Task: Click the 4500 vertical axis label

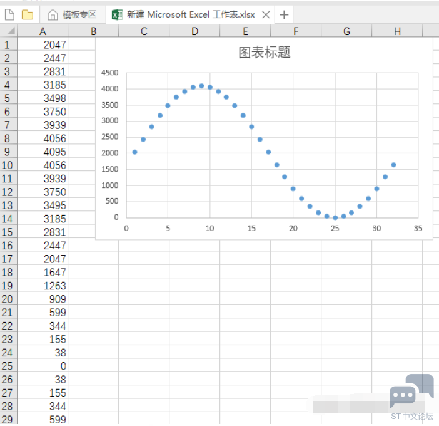Action: point(110,73)
